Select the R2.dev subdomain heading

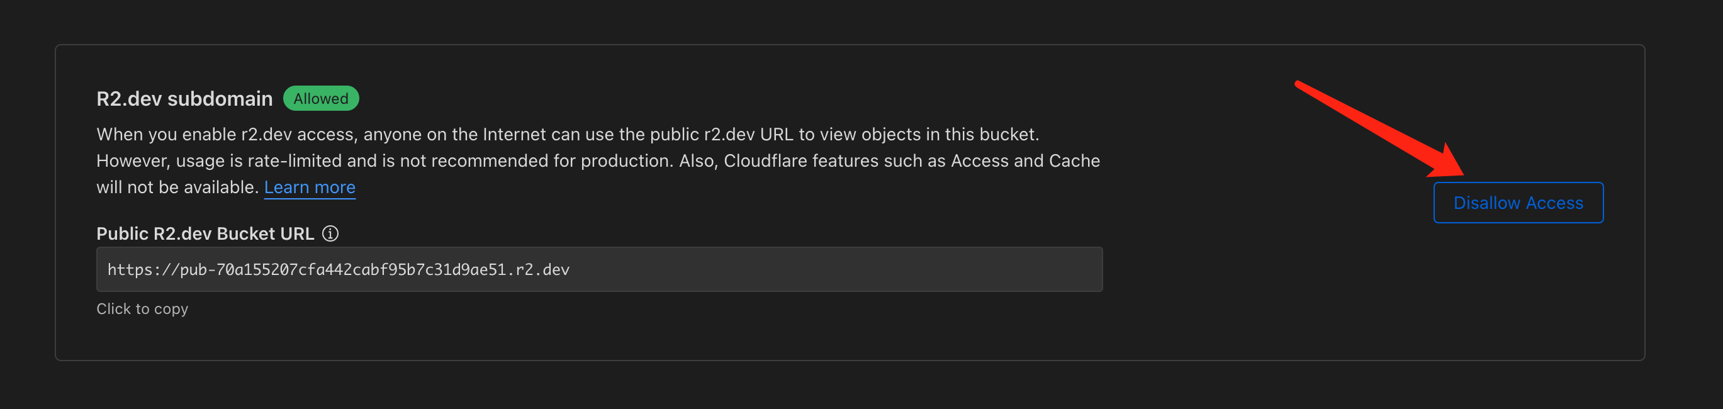(x=184, y=99)
